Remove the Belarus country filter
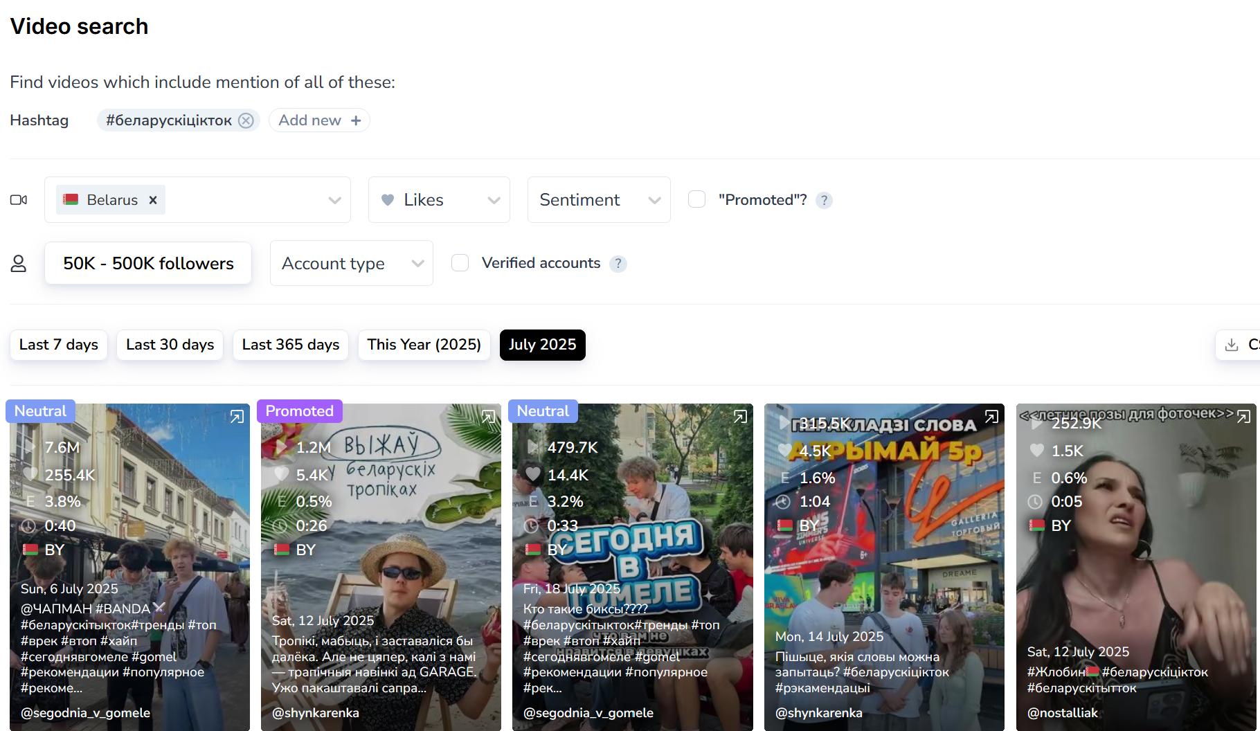1260x731 pixels. pos(153,200)
